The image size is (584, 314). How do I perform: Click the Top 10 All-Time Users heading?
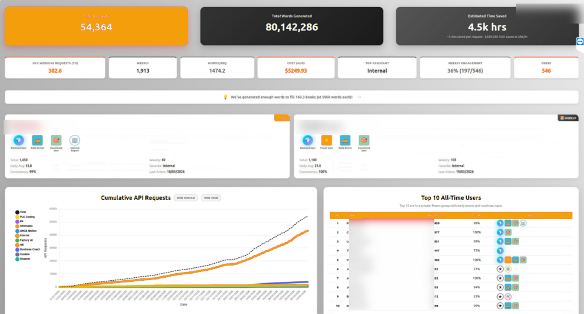(x=451, y=198)
